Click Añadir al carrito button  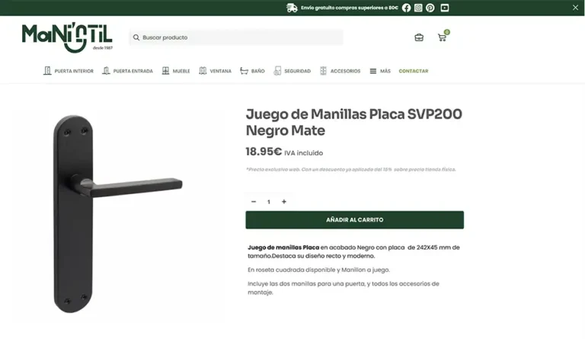pos(354,219)
